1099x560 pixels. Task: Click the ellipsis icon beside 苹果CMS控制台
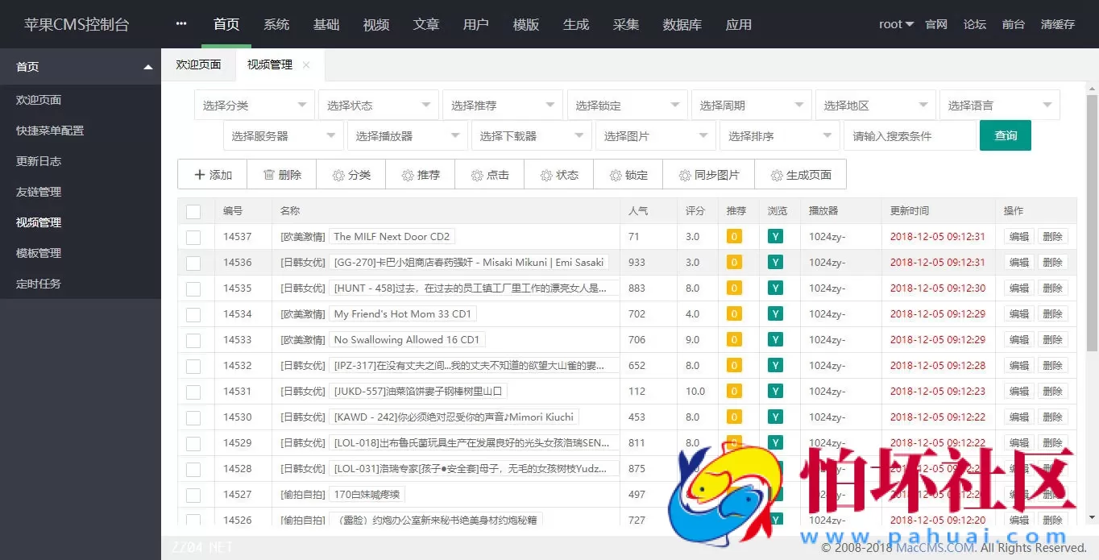(180, 23)
